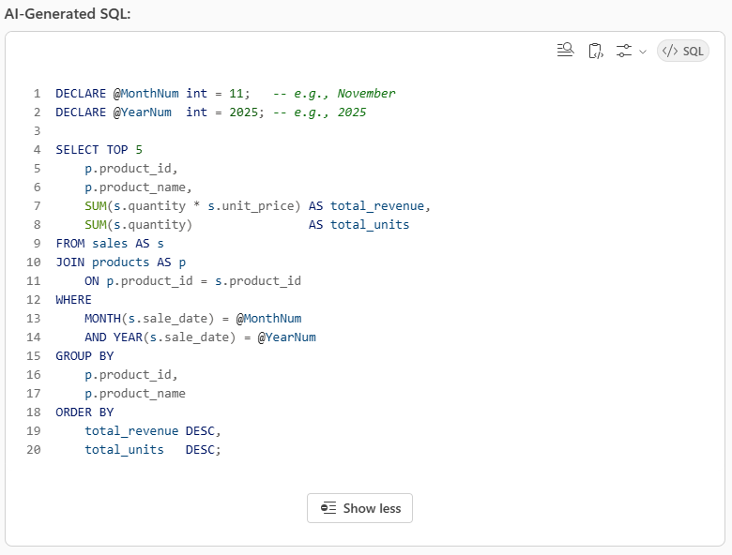This screenshot has width=732, height=555.
Task: Click the @MonthNum variable in DECLARE line
Action: 145,94
